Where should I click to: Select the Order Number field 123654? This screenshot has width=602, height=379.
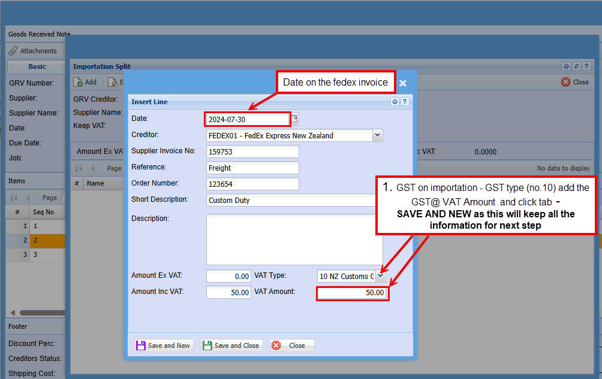pos(252,184)
